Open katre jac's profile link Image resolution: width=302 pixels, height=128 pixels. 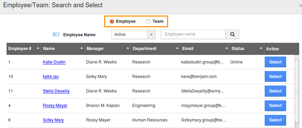click(x=51, y=76)
